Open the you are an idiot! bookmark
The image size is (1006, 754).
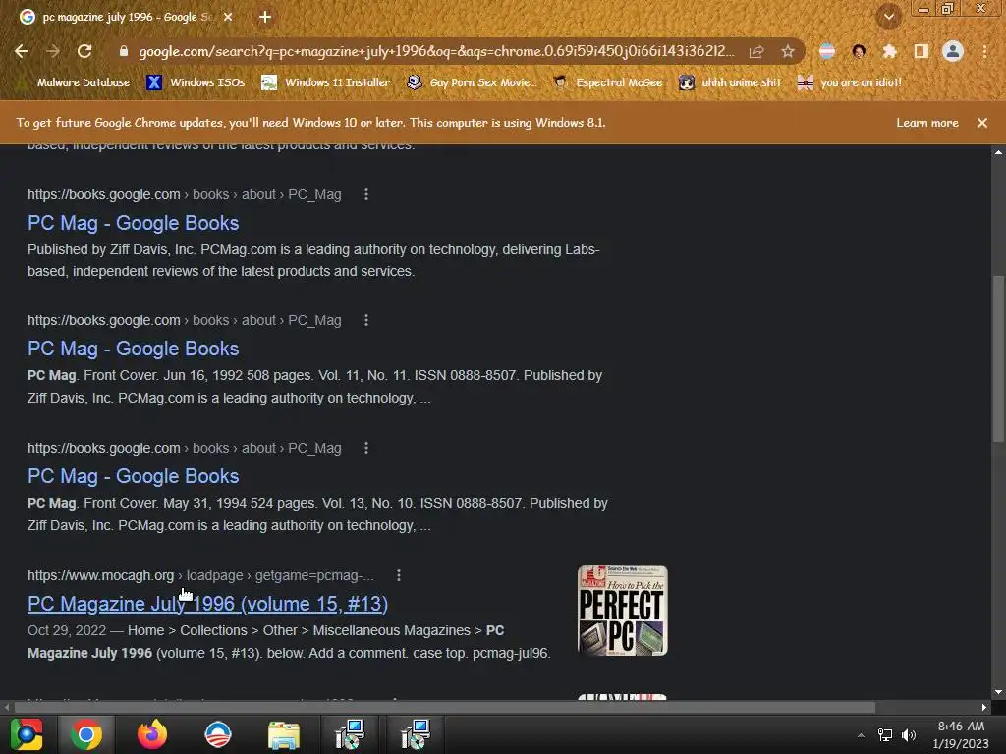point(850,82)
